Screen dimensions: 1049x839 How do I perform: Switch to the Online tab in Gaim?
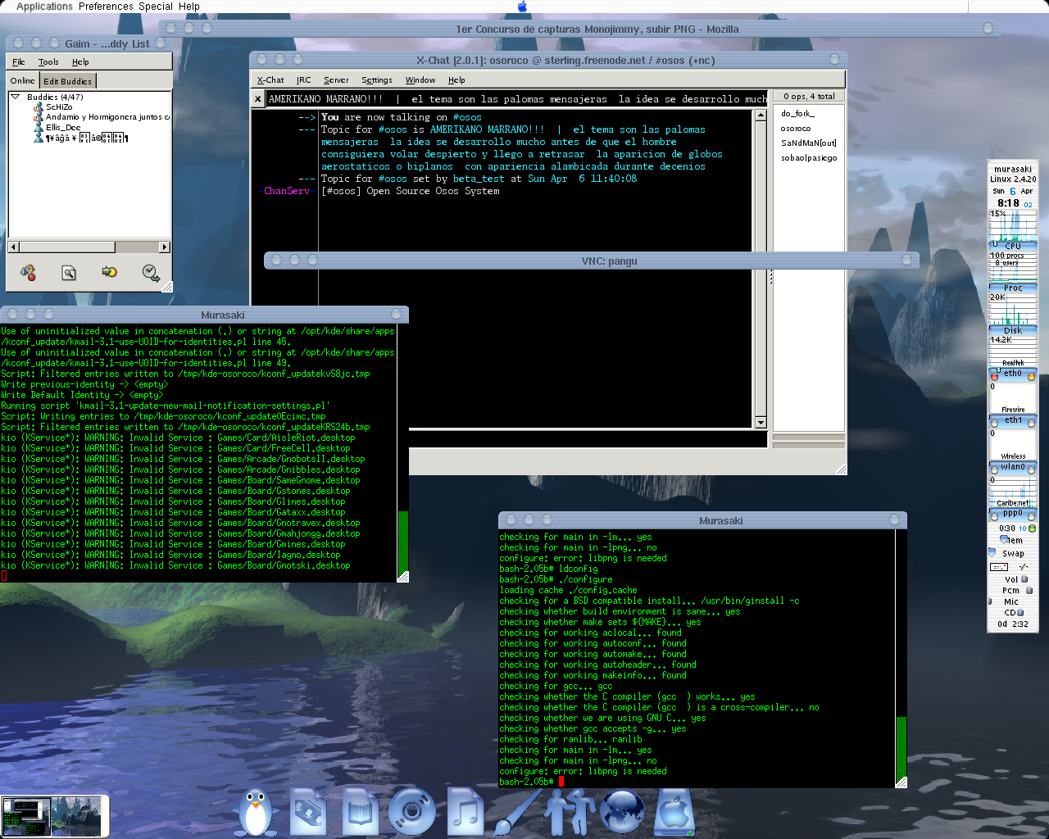[23, 80]
